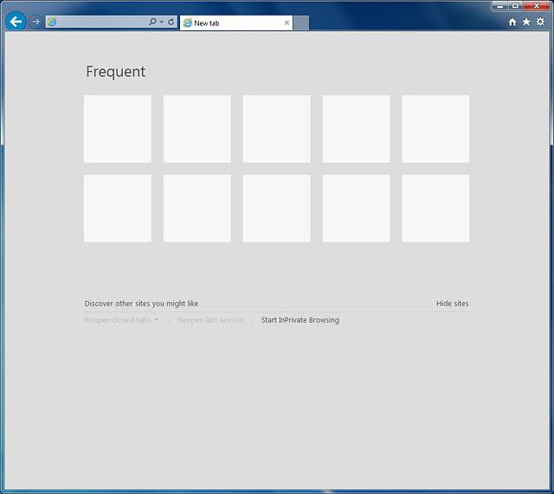Viewport: 554px width, 494px height.
Task: Open the Home page icon
Action: tap(512, 22)
